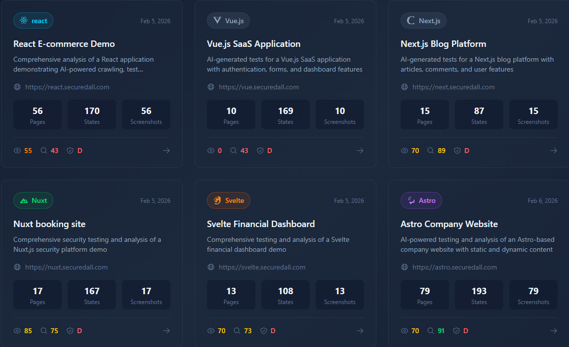Toggle the eye indicator on Nuxt booking site
Image resolution: width=569 pixels, height=347 pixels.
(16, 330)
